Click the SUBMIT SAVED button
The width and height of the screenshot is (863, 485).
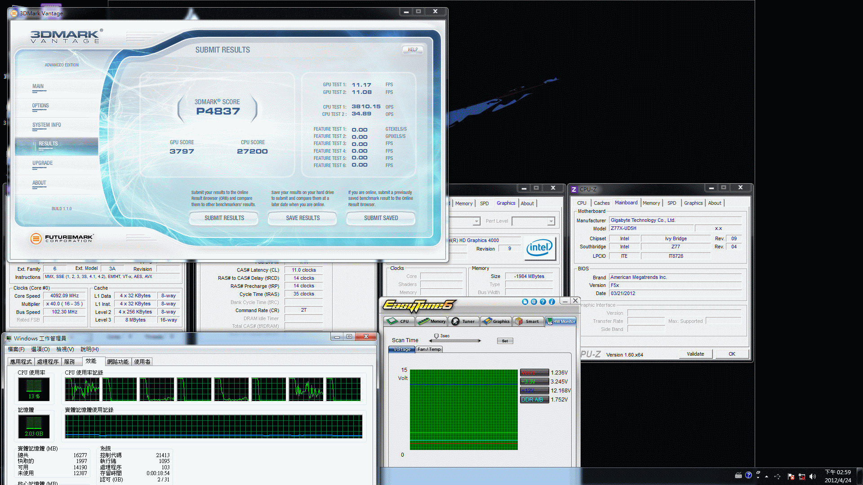click(381, 218)
